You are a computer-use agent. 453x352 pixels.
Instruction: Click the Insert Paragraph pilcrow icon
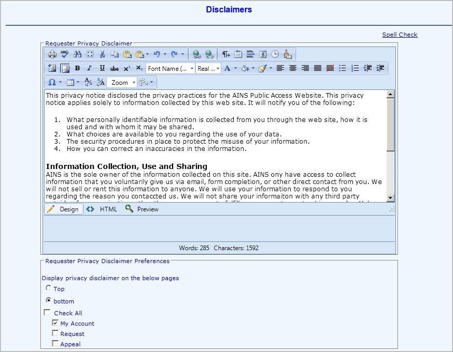point(225,54)
